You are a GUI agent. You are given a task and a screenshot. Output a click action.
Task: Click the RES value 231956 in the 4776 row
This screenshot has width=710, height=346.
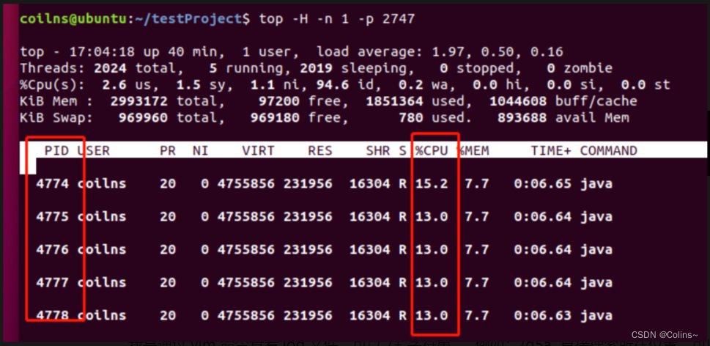308,249
